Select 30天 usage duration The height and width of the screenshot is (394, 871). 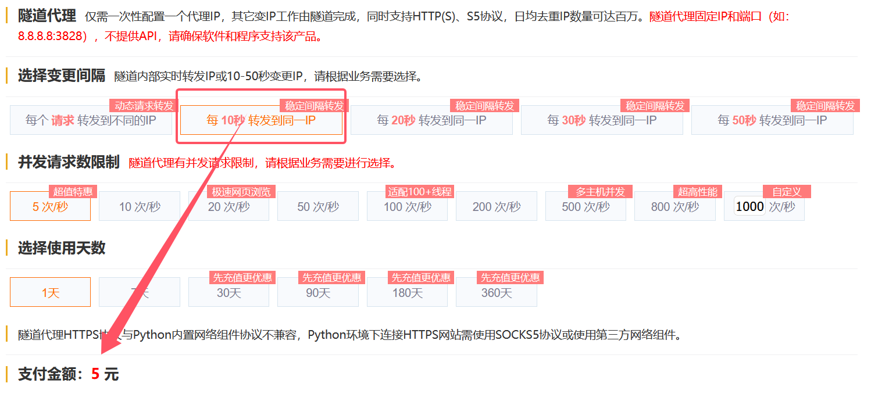pos(229,292)
